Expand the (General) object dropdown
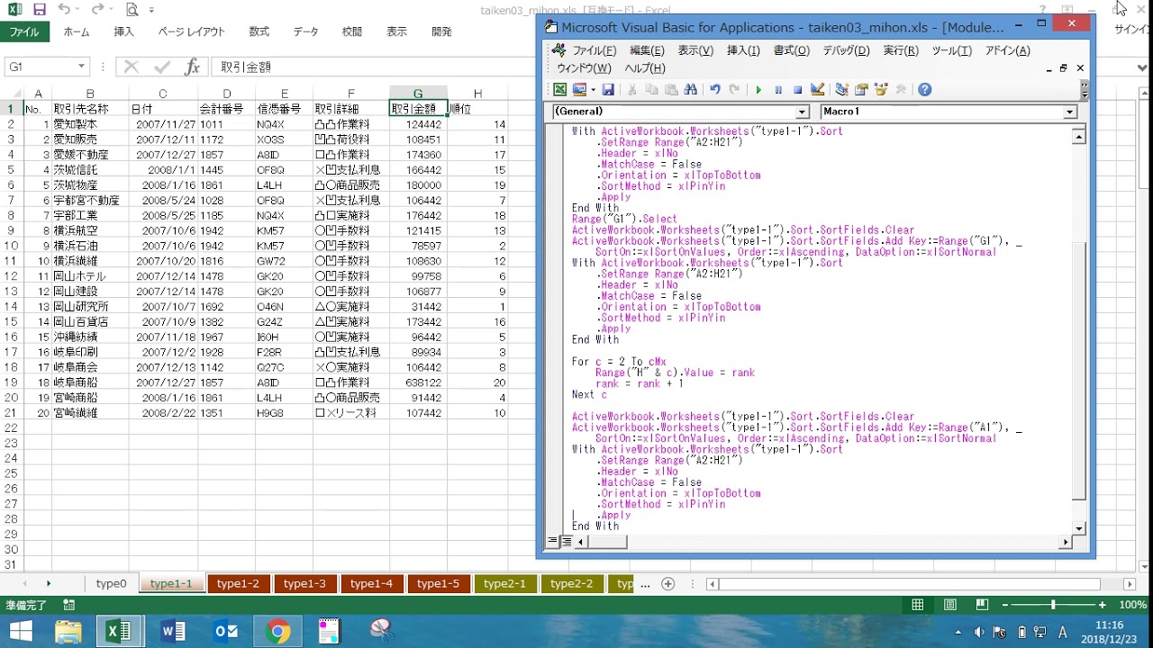The height and width of the screenshot is (648, 1153). click(x=802, y=112)
